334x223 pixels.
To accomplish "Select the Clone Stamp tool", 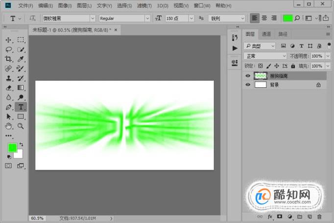I will tap(8, 78).
